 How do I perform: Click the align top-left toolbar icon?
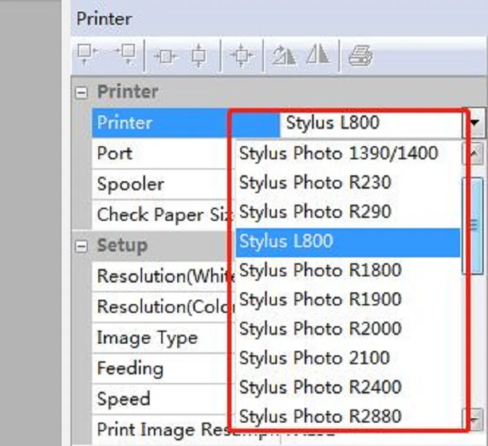[x=88, y=56]
